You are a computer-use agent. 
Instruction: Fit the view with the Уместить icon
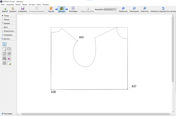click(x=145, y=8)
